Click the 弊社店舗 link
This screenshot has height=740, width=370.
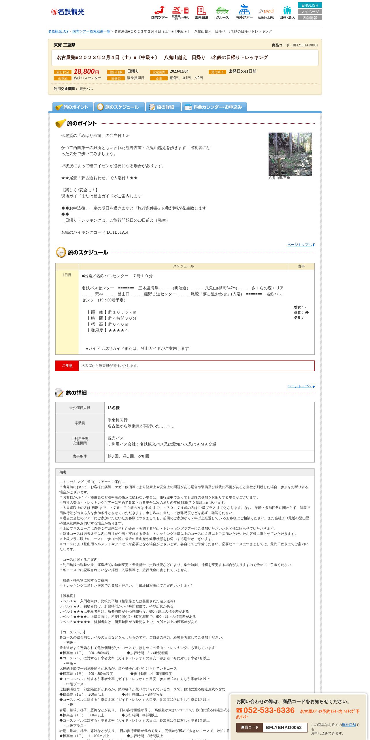pyautogui.click(x=349, y=725)
